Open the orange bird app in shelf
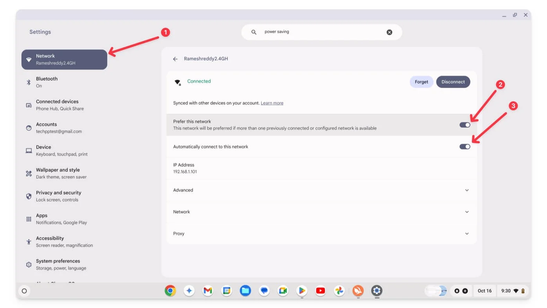Viewport: 547px width, 308px height. click(358, 290)
